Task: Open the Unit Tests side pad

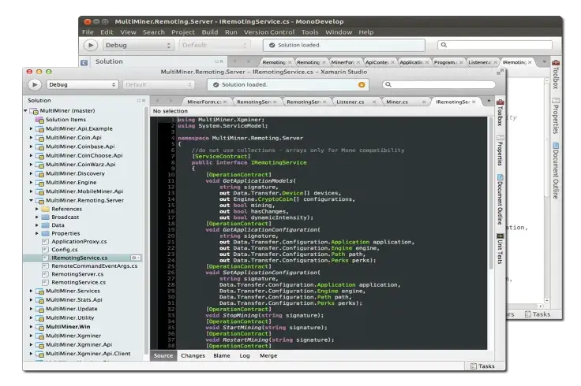Action: tap(500, 248)
